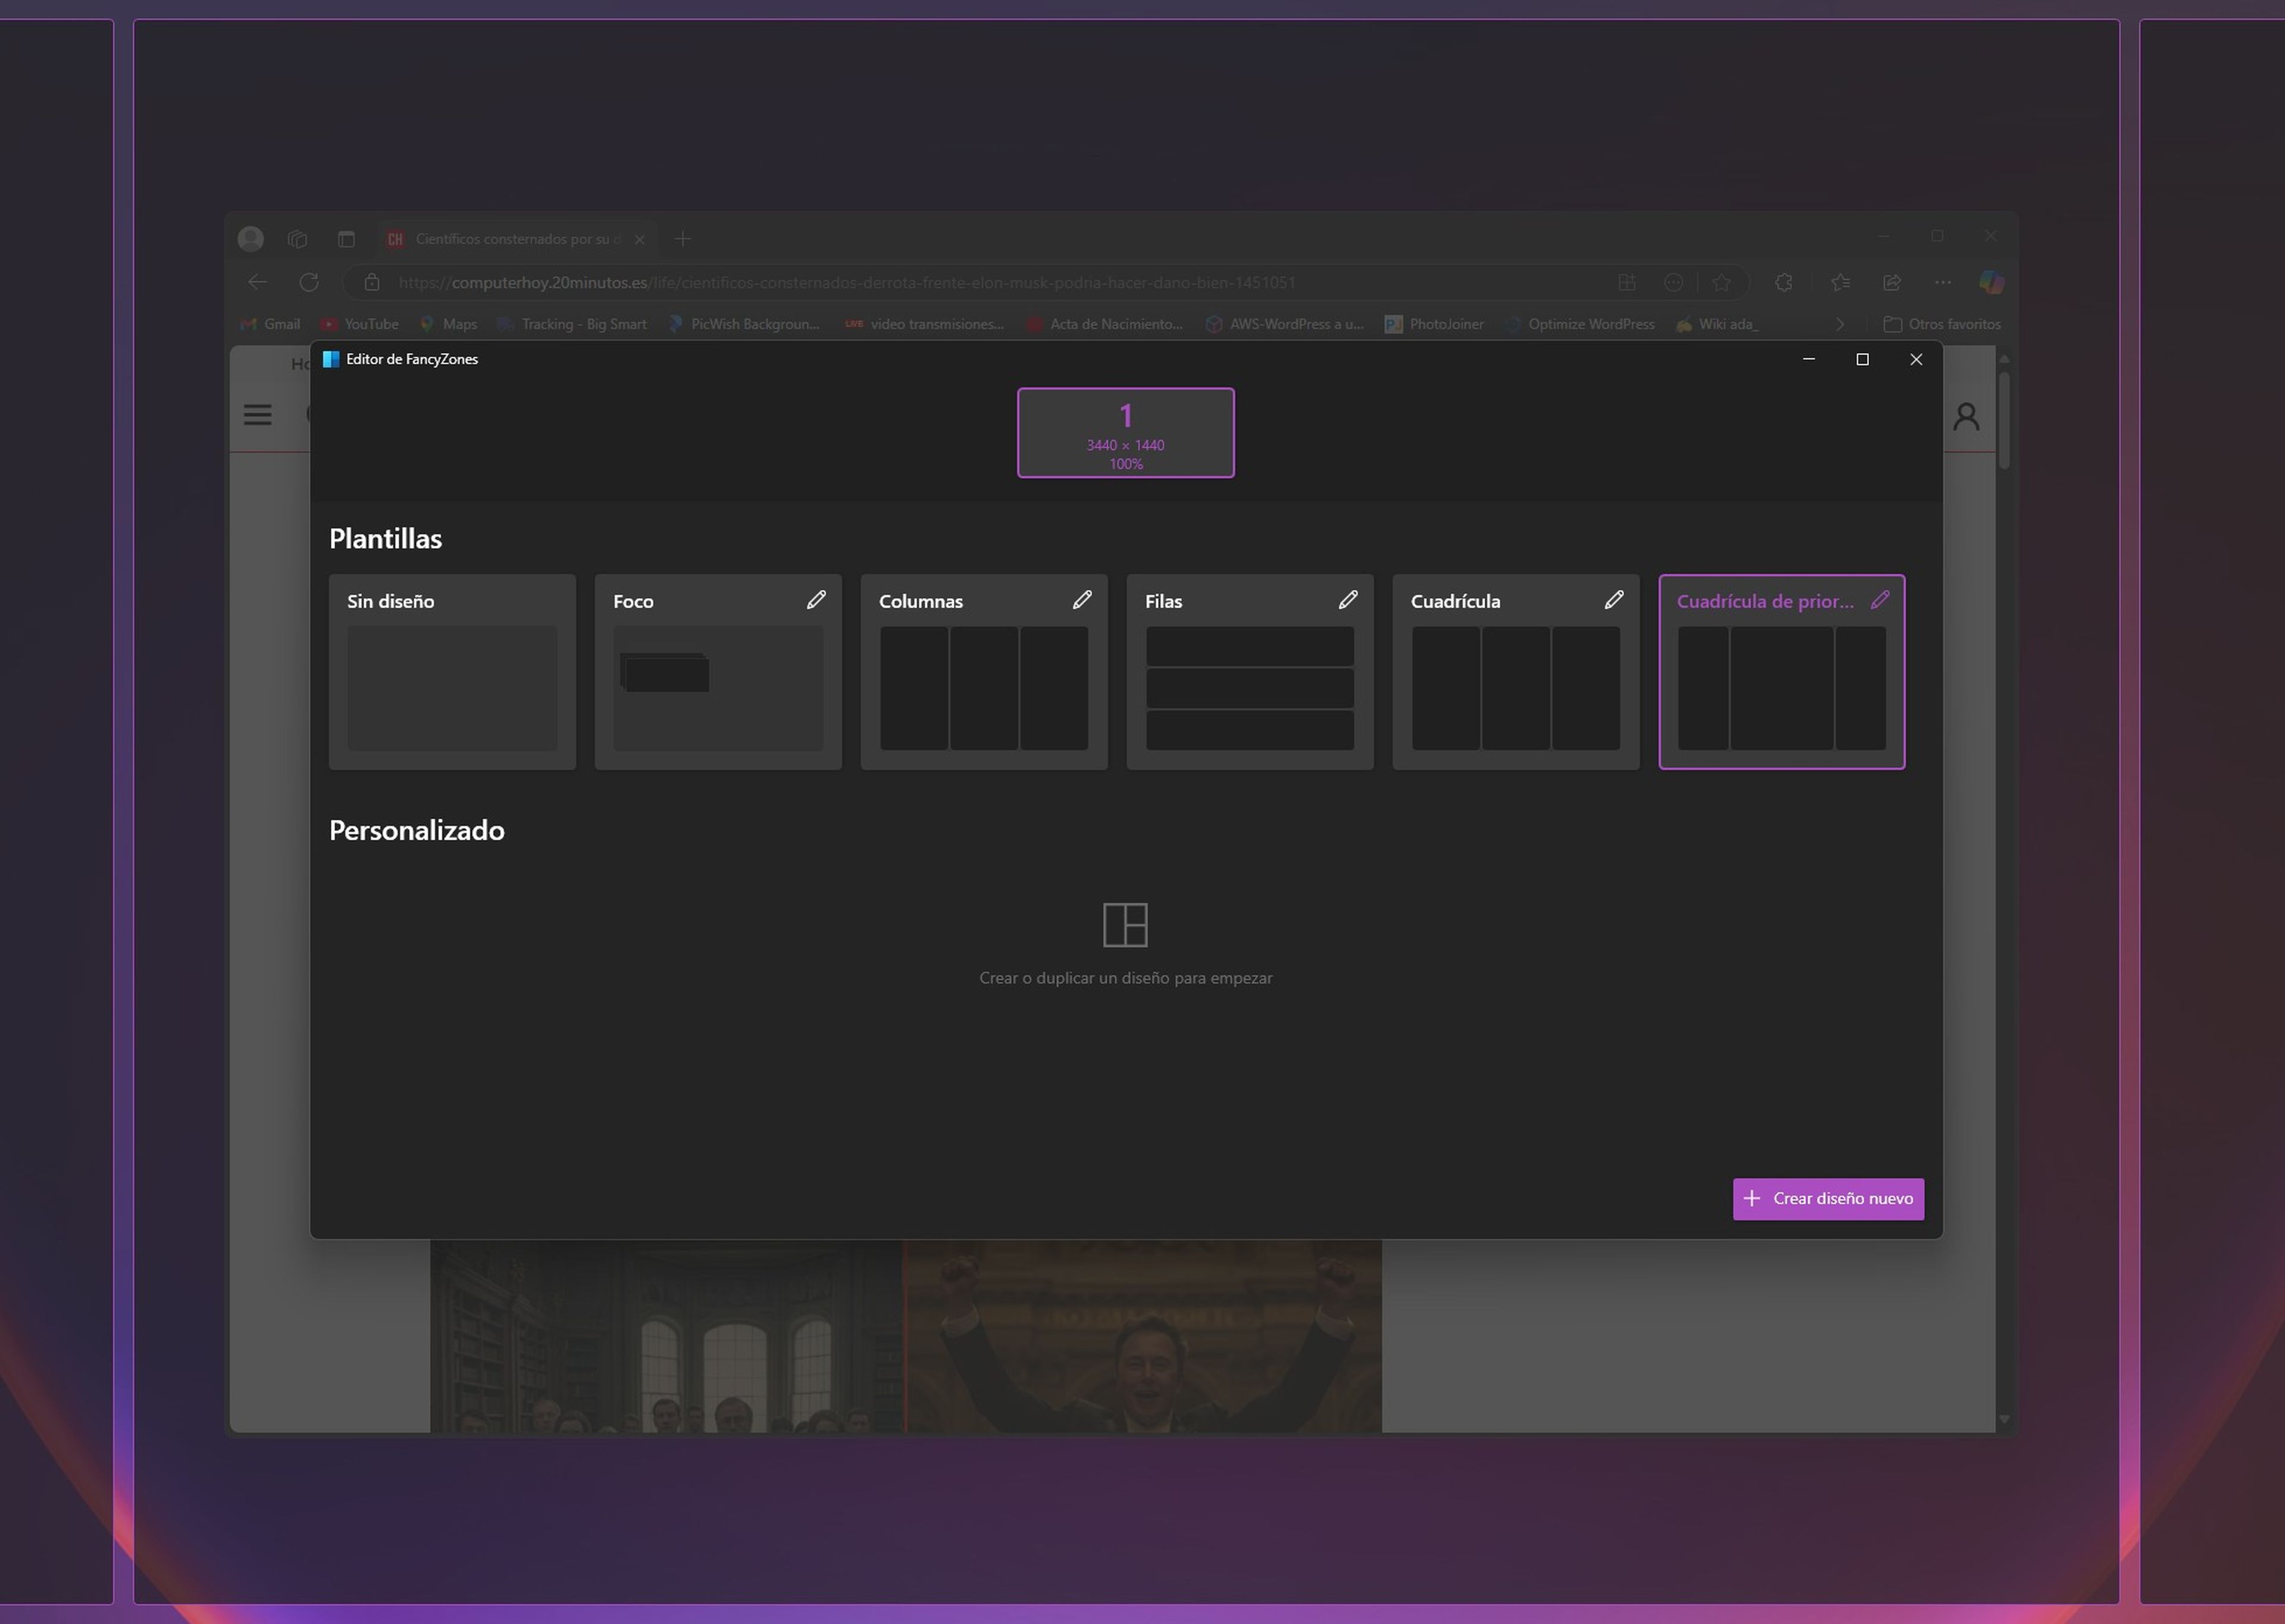The width and height of the screenshot is (2285, 1624).
Task: Add page to favorites star icon
Action: point(1722,282)
